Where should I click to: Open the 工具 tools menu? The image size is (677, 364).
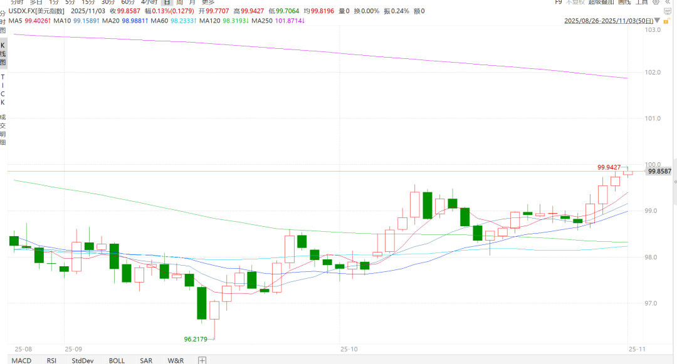(x=642, y=2)
